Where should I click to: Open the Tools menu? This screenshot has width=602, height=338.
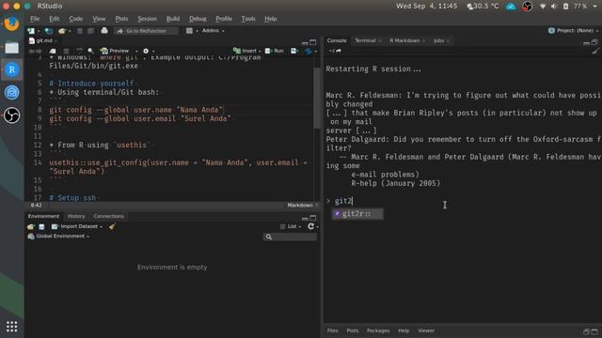pyautogui.click(x=248, y=19)
